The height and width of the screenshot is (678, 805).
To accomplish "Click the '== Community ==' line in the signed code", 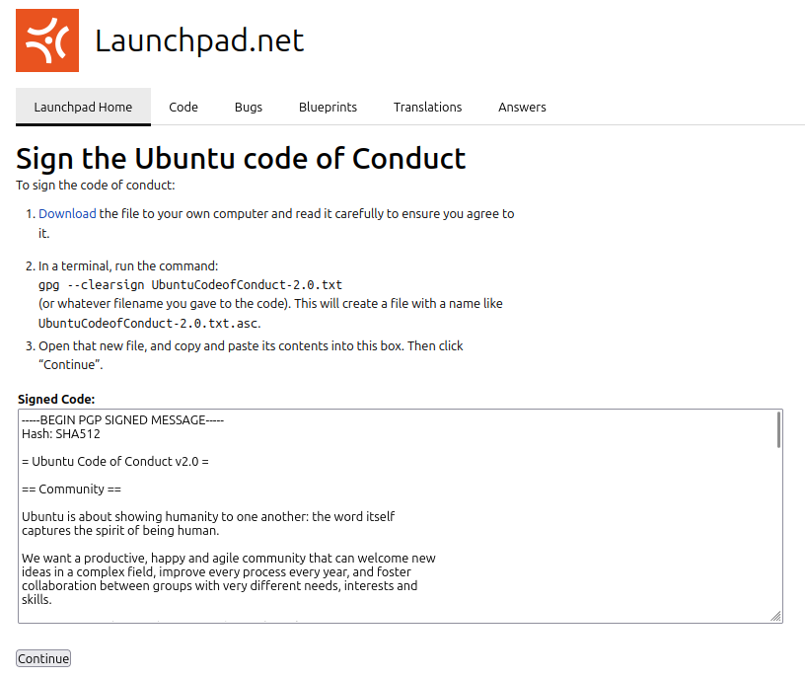I will point(71,489).
